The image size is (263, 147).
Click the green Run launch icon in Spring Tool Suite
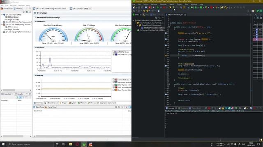pyautogui.click(x=201, y=7)
